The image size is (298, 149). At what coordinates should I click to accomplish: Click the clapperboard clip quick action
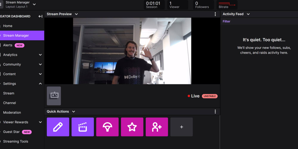point(83,127)
